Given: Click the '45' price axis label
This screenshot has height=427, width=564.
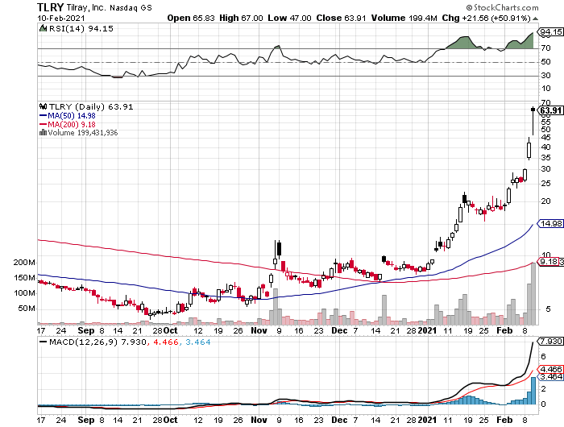Looking at the screenshot, I should pos(545,138).
